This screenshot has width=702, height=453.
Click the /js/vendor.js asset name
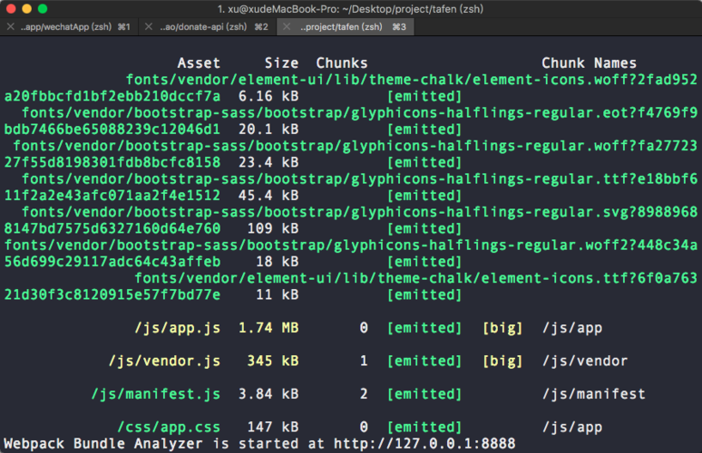point(164,361)
